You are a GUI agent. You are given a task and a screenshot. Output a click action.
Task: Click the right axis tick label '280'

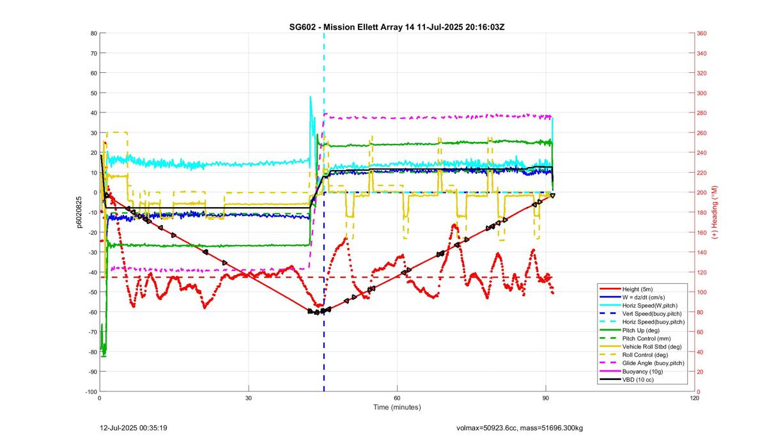tap(702, 113)
